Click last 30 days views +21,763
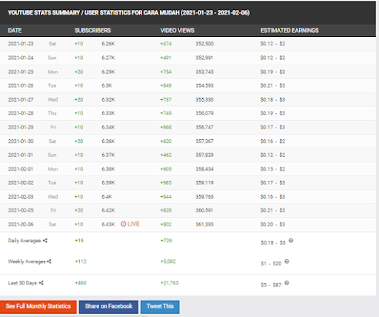This screenshot has width=379, height=317. click(169, 282)
